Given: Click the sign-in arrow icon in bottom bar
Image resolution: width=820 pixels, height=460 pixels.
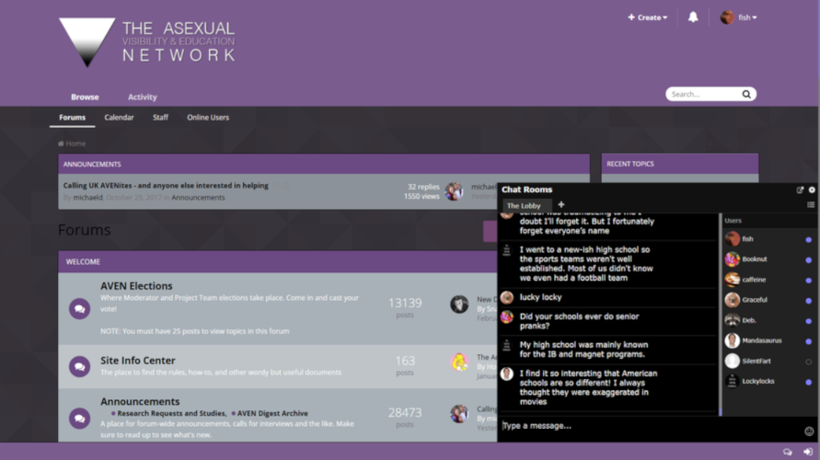Looking at the screenshot, I should 808,452.
